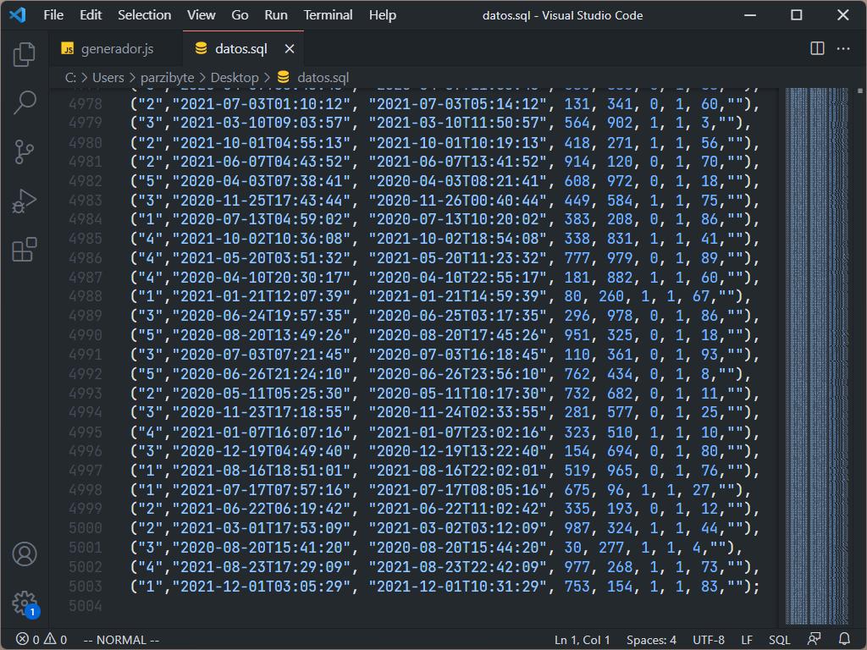Open More Actions ellipsis in editor toolbar

click(843, 49)
